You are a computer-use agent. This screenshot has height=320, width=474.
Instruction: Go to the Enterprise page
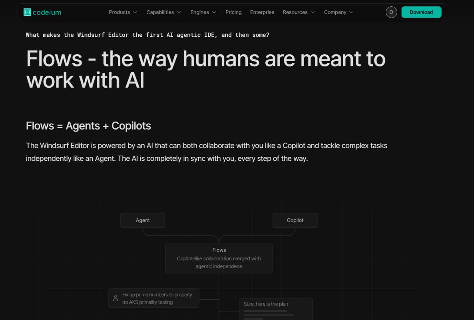[262, 12]
